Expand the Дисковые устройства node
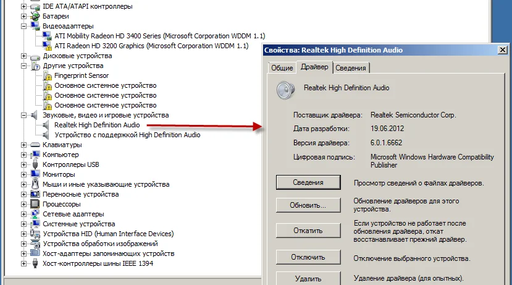This screenshot has width=512, height=285. pyautogui.click(x=24, y=56)
